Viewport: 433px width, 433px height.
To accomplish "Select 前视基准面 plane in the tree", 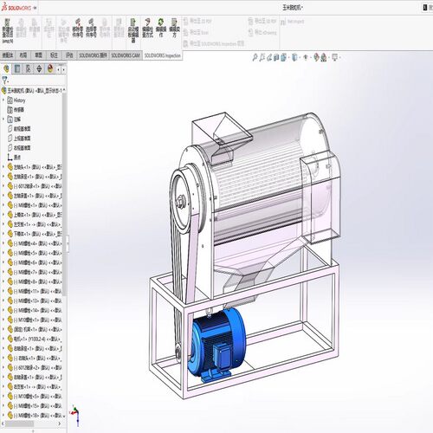I will pyautogui.click(x=19, y=129).
